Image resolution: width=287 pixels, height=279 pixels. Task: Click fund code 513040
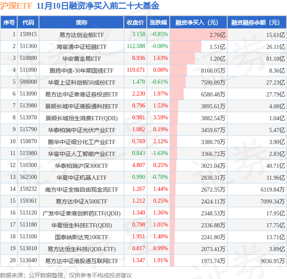[x=28, y=260]
